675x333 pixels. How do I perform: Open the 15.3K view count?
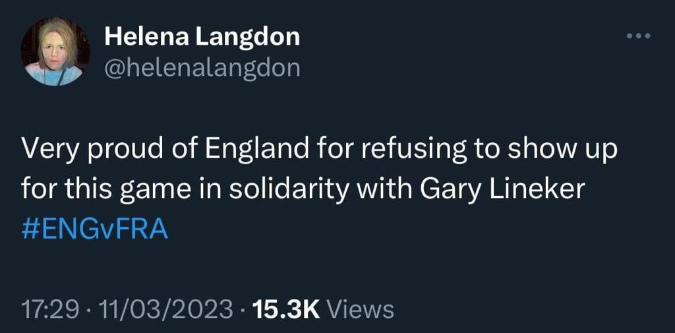point(286,308)
